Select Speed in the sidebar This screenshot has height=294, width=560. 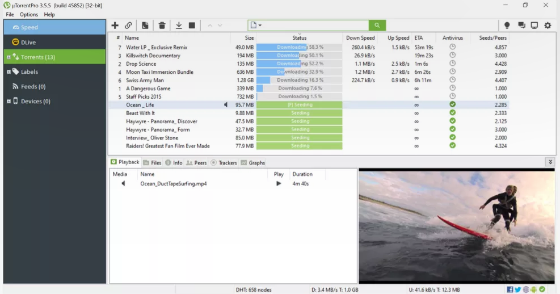54,27
